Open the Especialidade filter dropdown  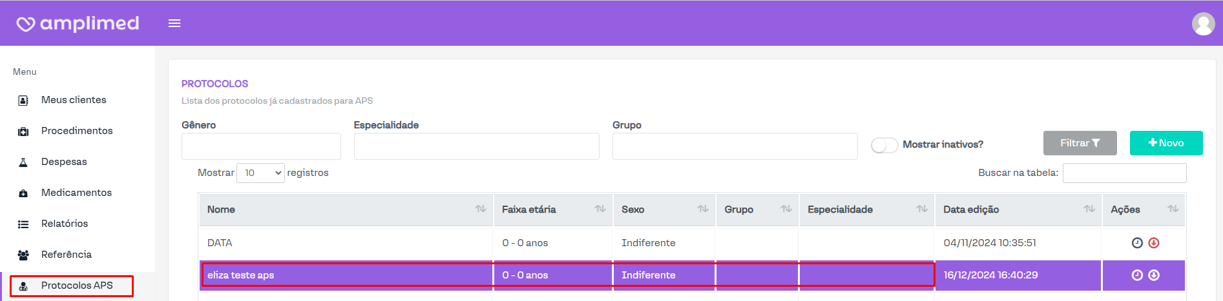click(x=476, y=146)
